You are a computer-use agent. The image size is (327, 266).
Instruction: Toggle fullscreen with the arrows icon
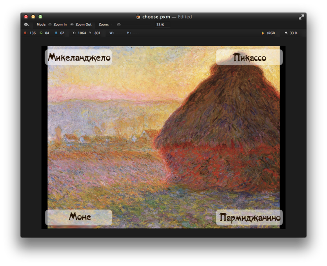click(x=301, y=17)
